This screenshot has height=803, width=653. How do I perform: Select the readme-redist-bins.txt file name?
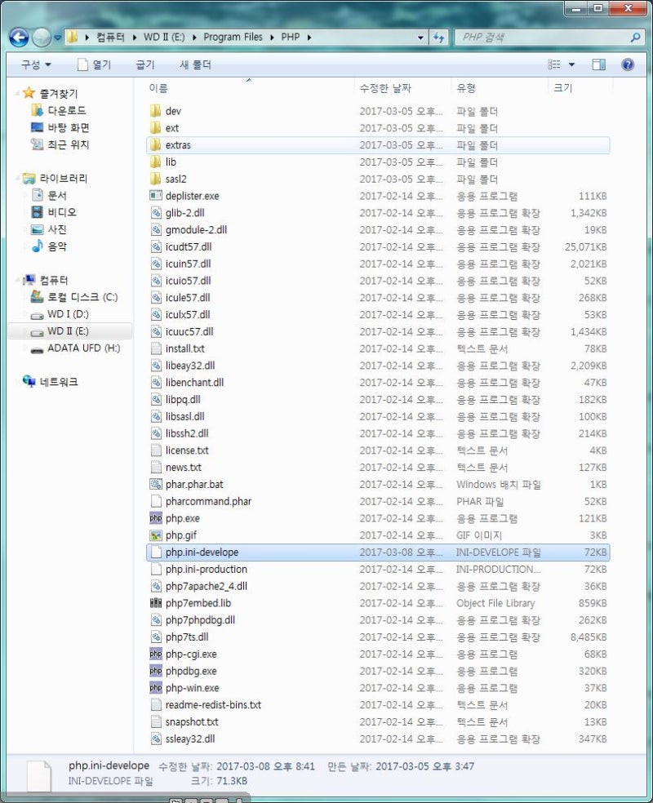tap(213, 705)
